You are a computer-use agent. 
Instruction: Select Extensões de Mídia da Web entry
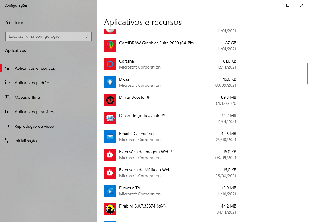point(170,173)
